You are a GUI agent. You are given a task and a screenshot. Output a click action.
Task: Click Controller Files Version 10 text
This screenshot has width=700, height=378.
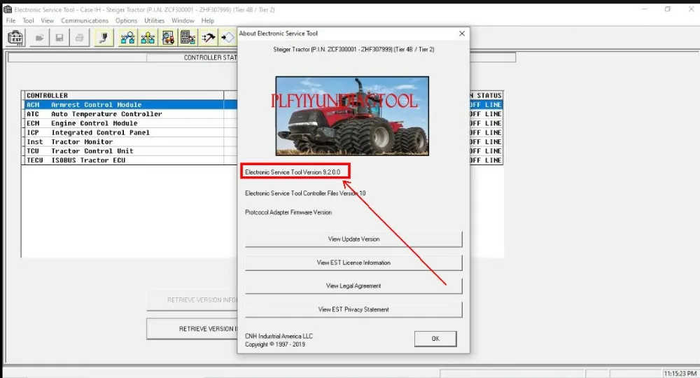coord(305,193)
